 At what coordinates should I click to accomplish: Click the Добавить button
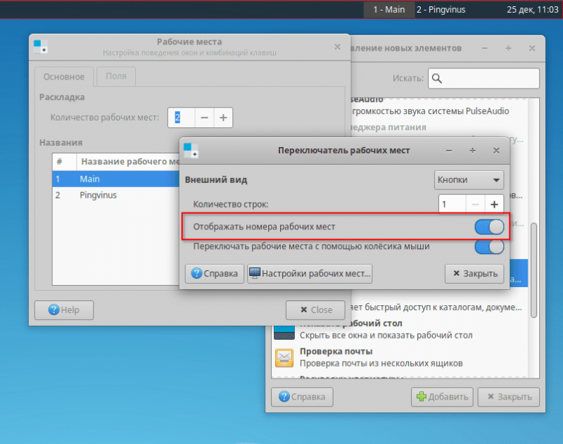[x=442, y=397]
